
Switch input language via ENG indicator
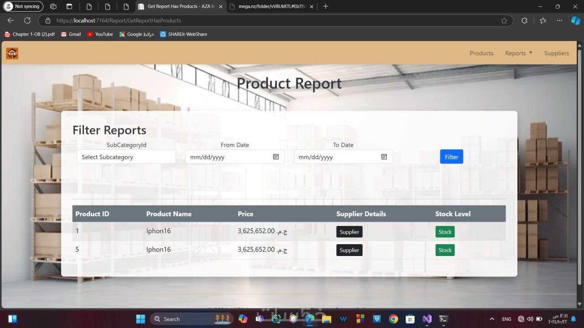click(x=507, y=319)
